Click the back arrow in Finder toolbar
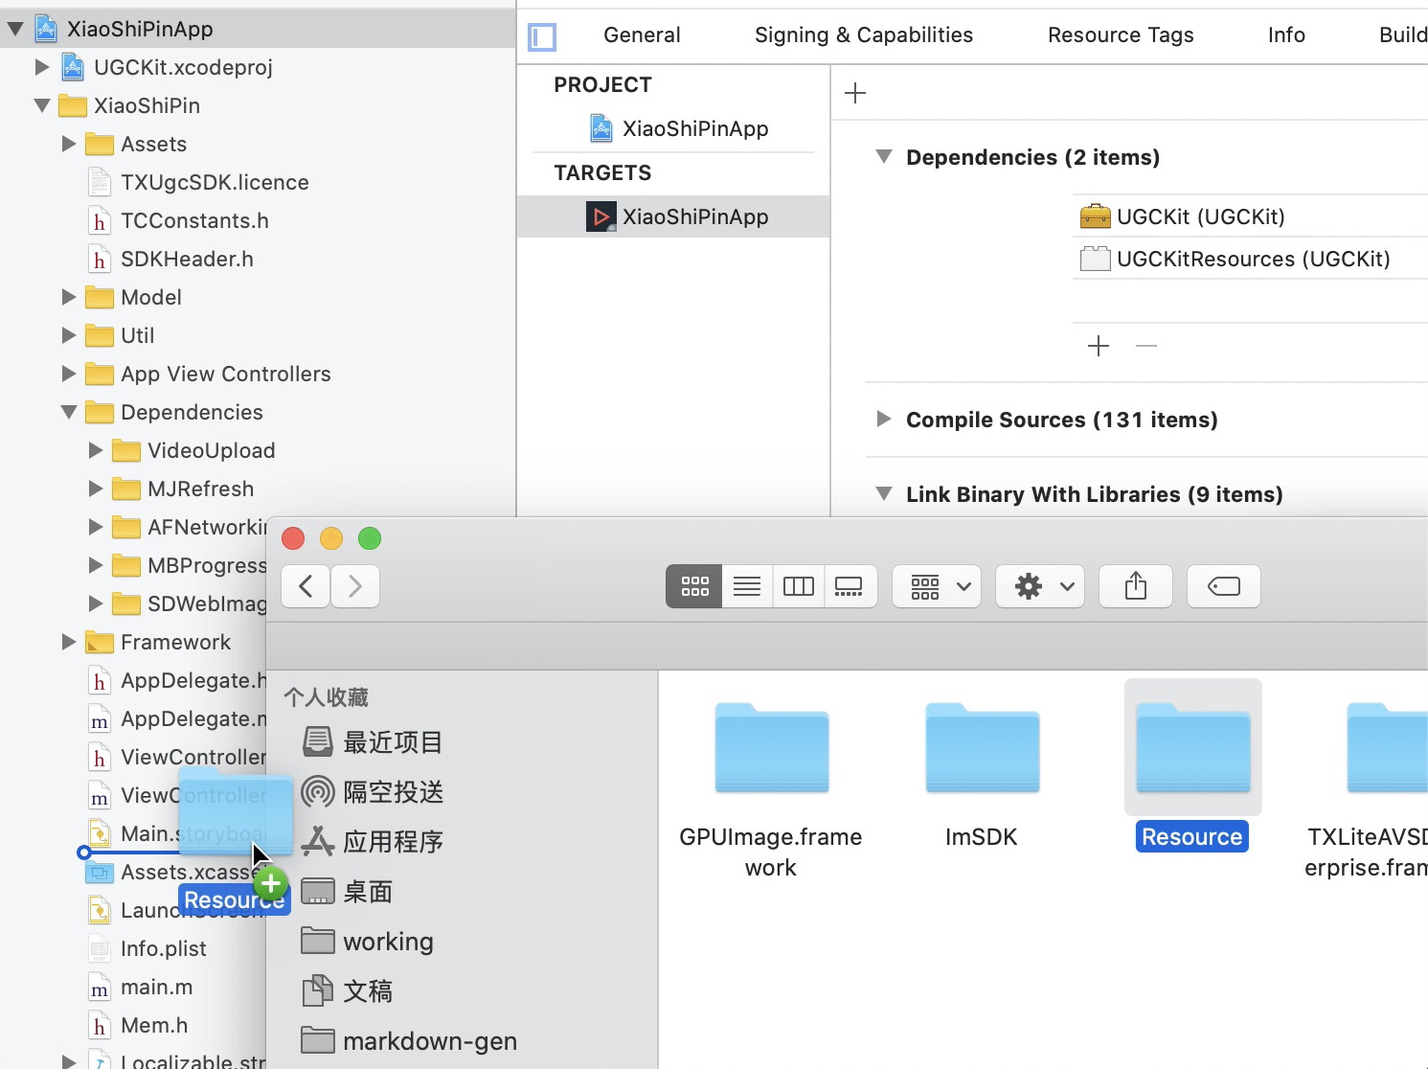The height and width of the screenshot is (1069, 1428). (x=305, y=586)
